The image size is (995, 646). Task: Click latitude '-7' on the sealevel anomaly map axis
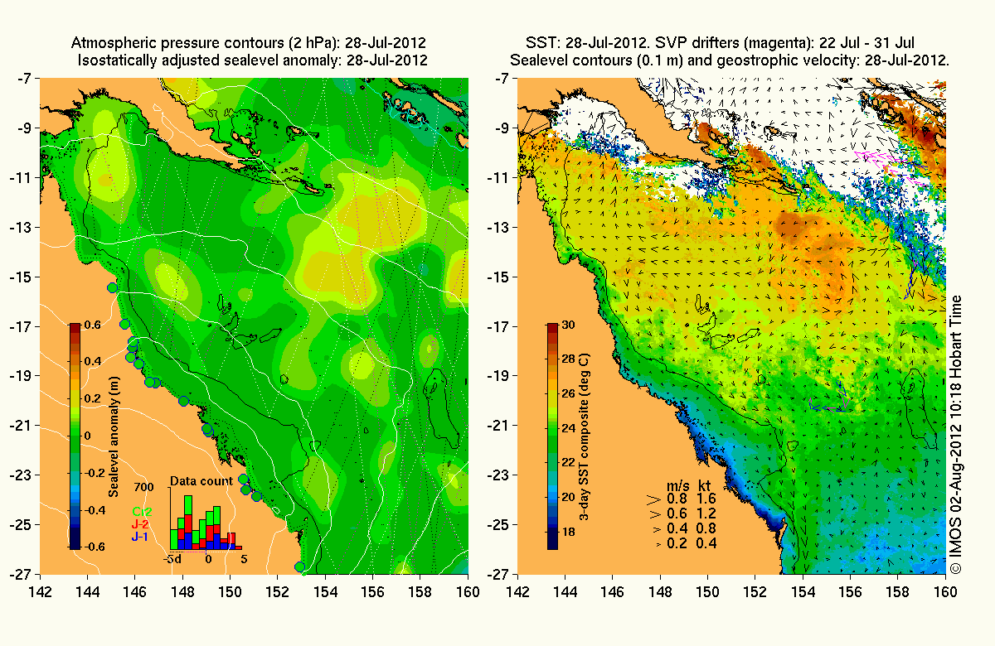click(27, 79)
